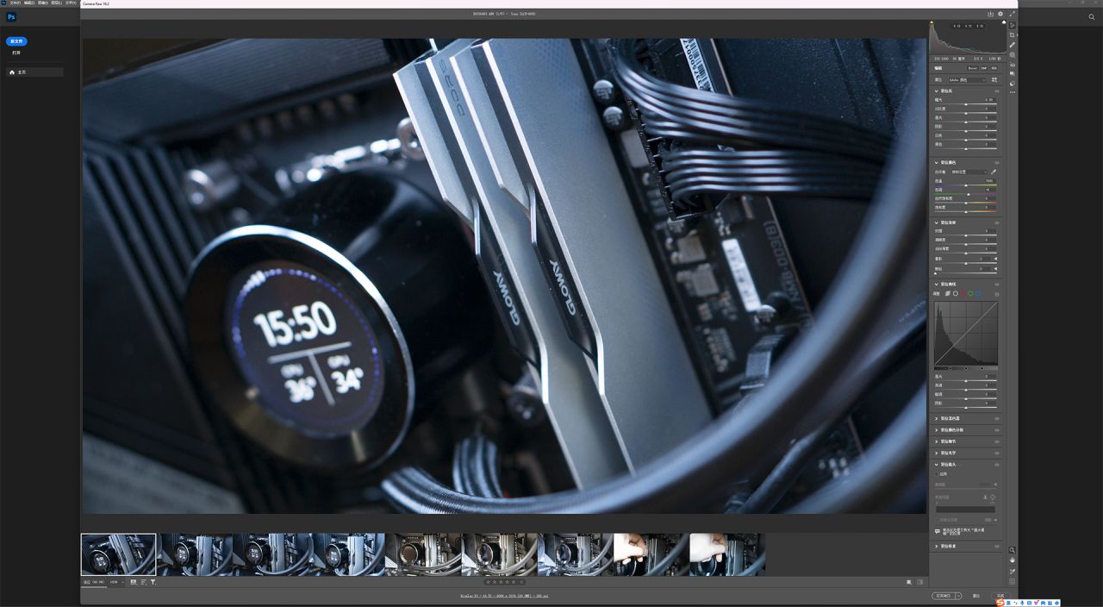Click the save image icon at top
This screenshot has height=607, width=1103.
pos(991,14)
